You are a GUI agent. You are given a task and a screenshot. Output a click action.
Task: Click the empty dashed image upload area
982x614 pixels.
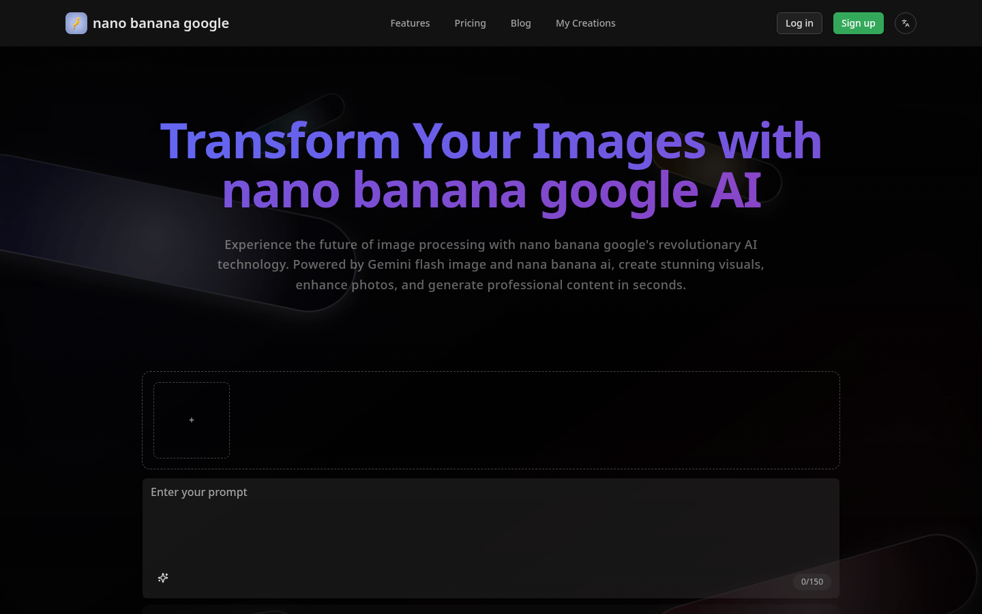[532, 420]
